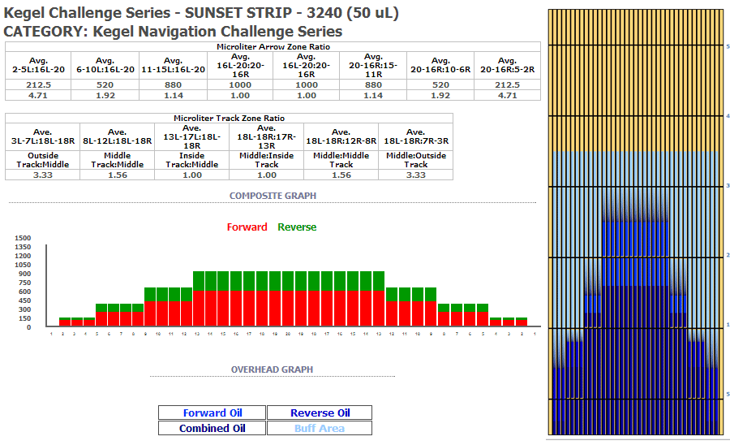Select the Ave. 18L-18R:17R-13R column header
The height and width of the screenshot is (445, 730).
point(267,136)
